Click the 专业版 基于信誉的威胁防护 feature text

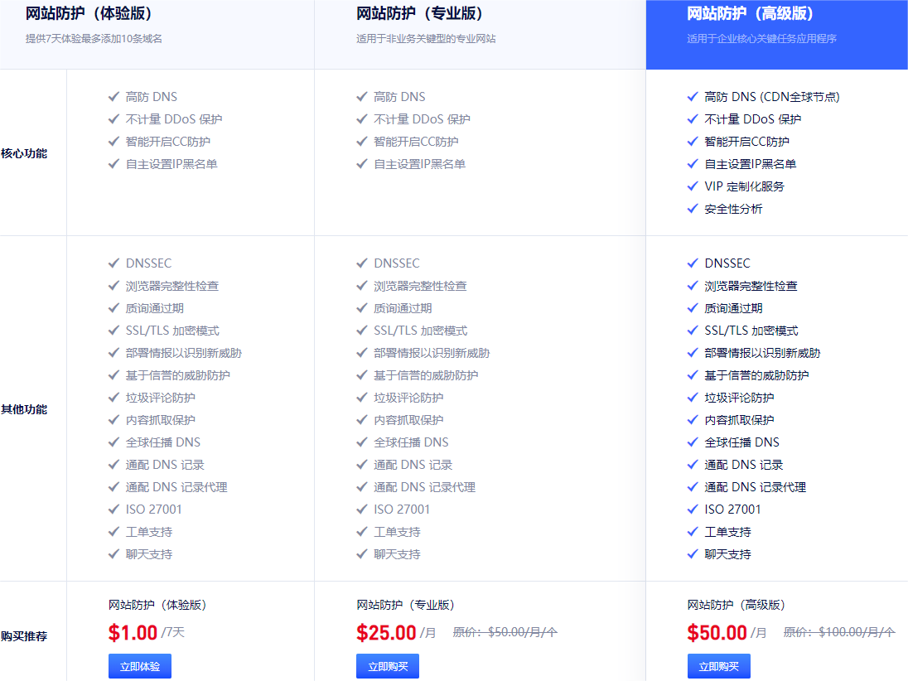[426, 375]
